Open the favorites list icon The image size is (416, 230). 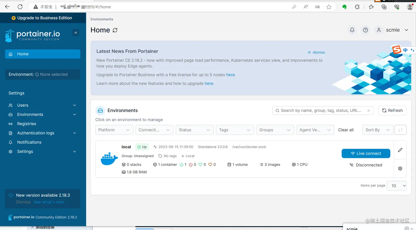pos(371,7)
